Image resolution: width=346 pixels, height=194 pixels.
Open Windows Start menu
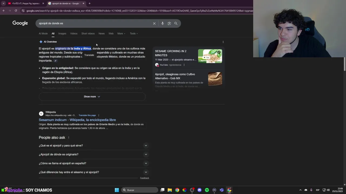[117, 190]
